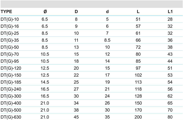Click the DT(G)-70 type cell
The width and height of the screenshot is (183, 120).
(10, 54)
